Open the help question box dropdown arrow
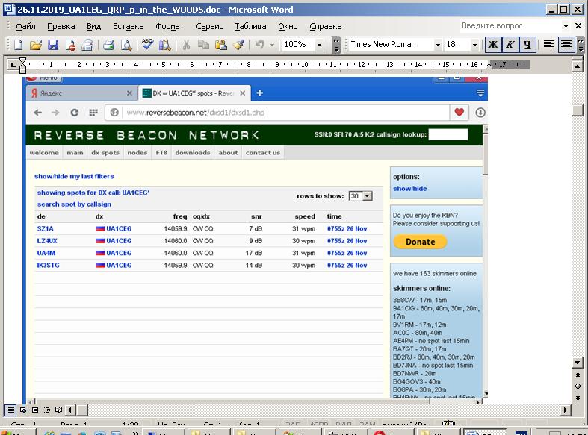This screenshot has height=435, width=588. pos(566,26)
